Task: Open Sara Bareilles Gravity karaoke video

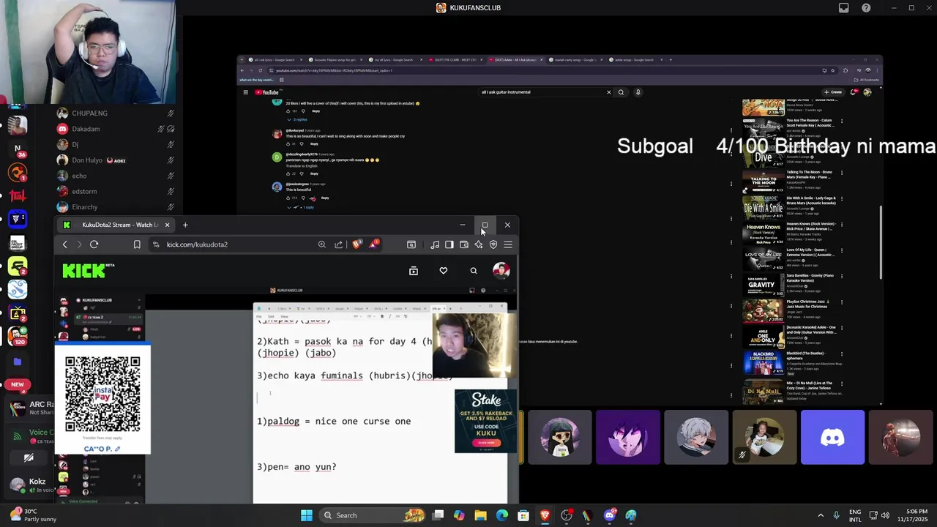Action: coord(763,285)
